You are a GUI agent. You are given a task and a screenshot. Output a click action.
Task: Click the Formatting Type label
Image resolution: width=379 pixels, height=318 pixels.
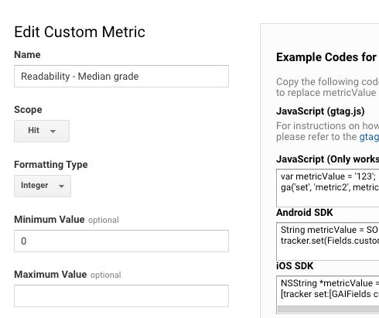point(51,165)
